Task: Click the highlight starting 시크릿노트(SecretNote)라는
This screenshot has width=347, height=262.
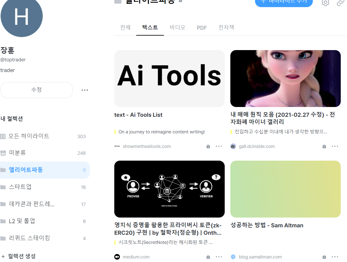Action: (166, 242)
